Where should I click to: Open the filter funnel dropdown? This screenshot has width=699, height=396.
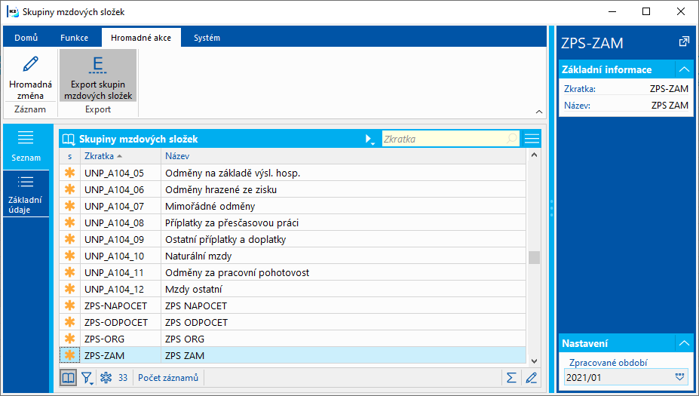coord(87,378)
